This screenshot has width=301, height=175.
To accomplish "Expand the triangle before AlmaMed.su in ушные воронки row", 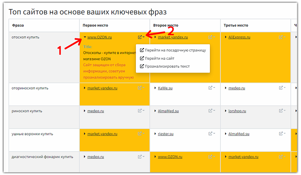I will 226,134.
